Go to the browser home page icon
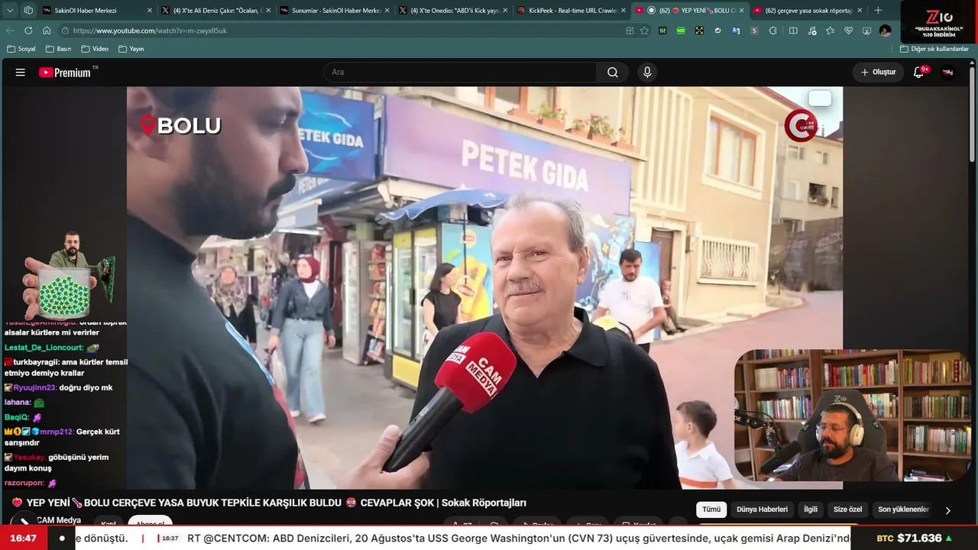978x550 pixels. pos(47,31)
